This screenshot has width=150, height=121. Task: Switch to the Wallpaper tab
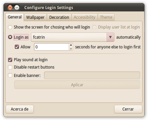pyautogui.click(x=35, y=17)
